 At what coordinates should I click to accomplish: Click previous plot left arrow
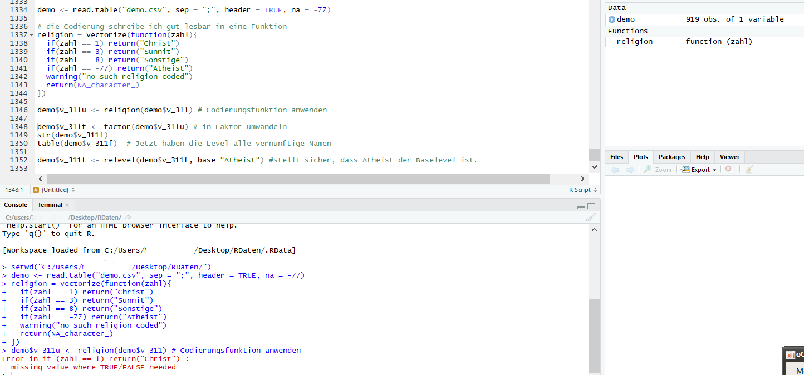point(615,170)
